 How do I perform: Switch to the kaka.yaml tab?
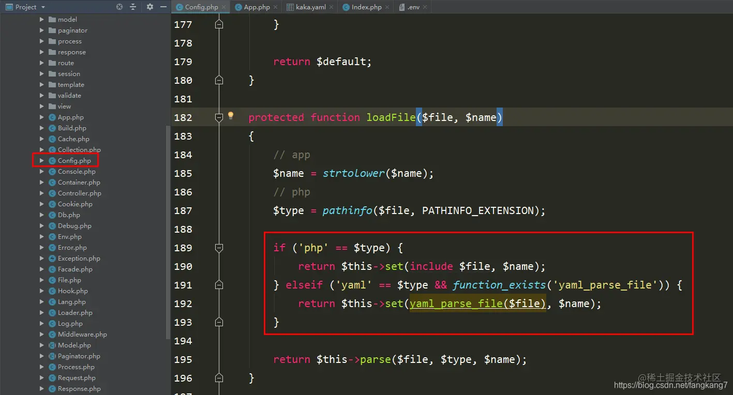[x=311, y=7]
